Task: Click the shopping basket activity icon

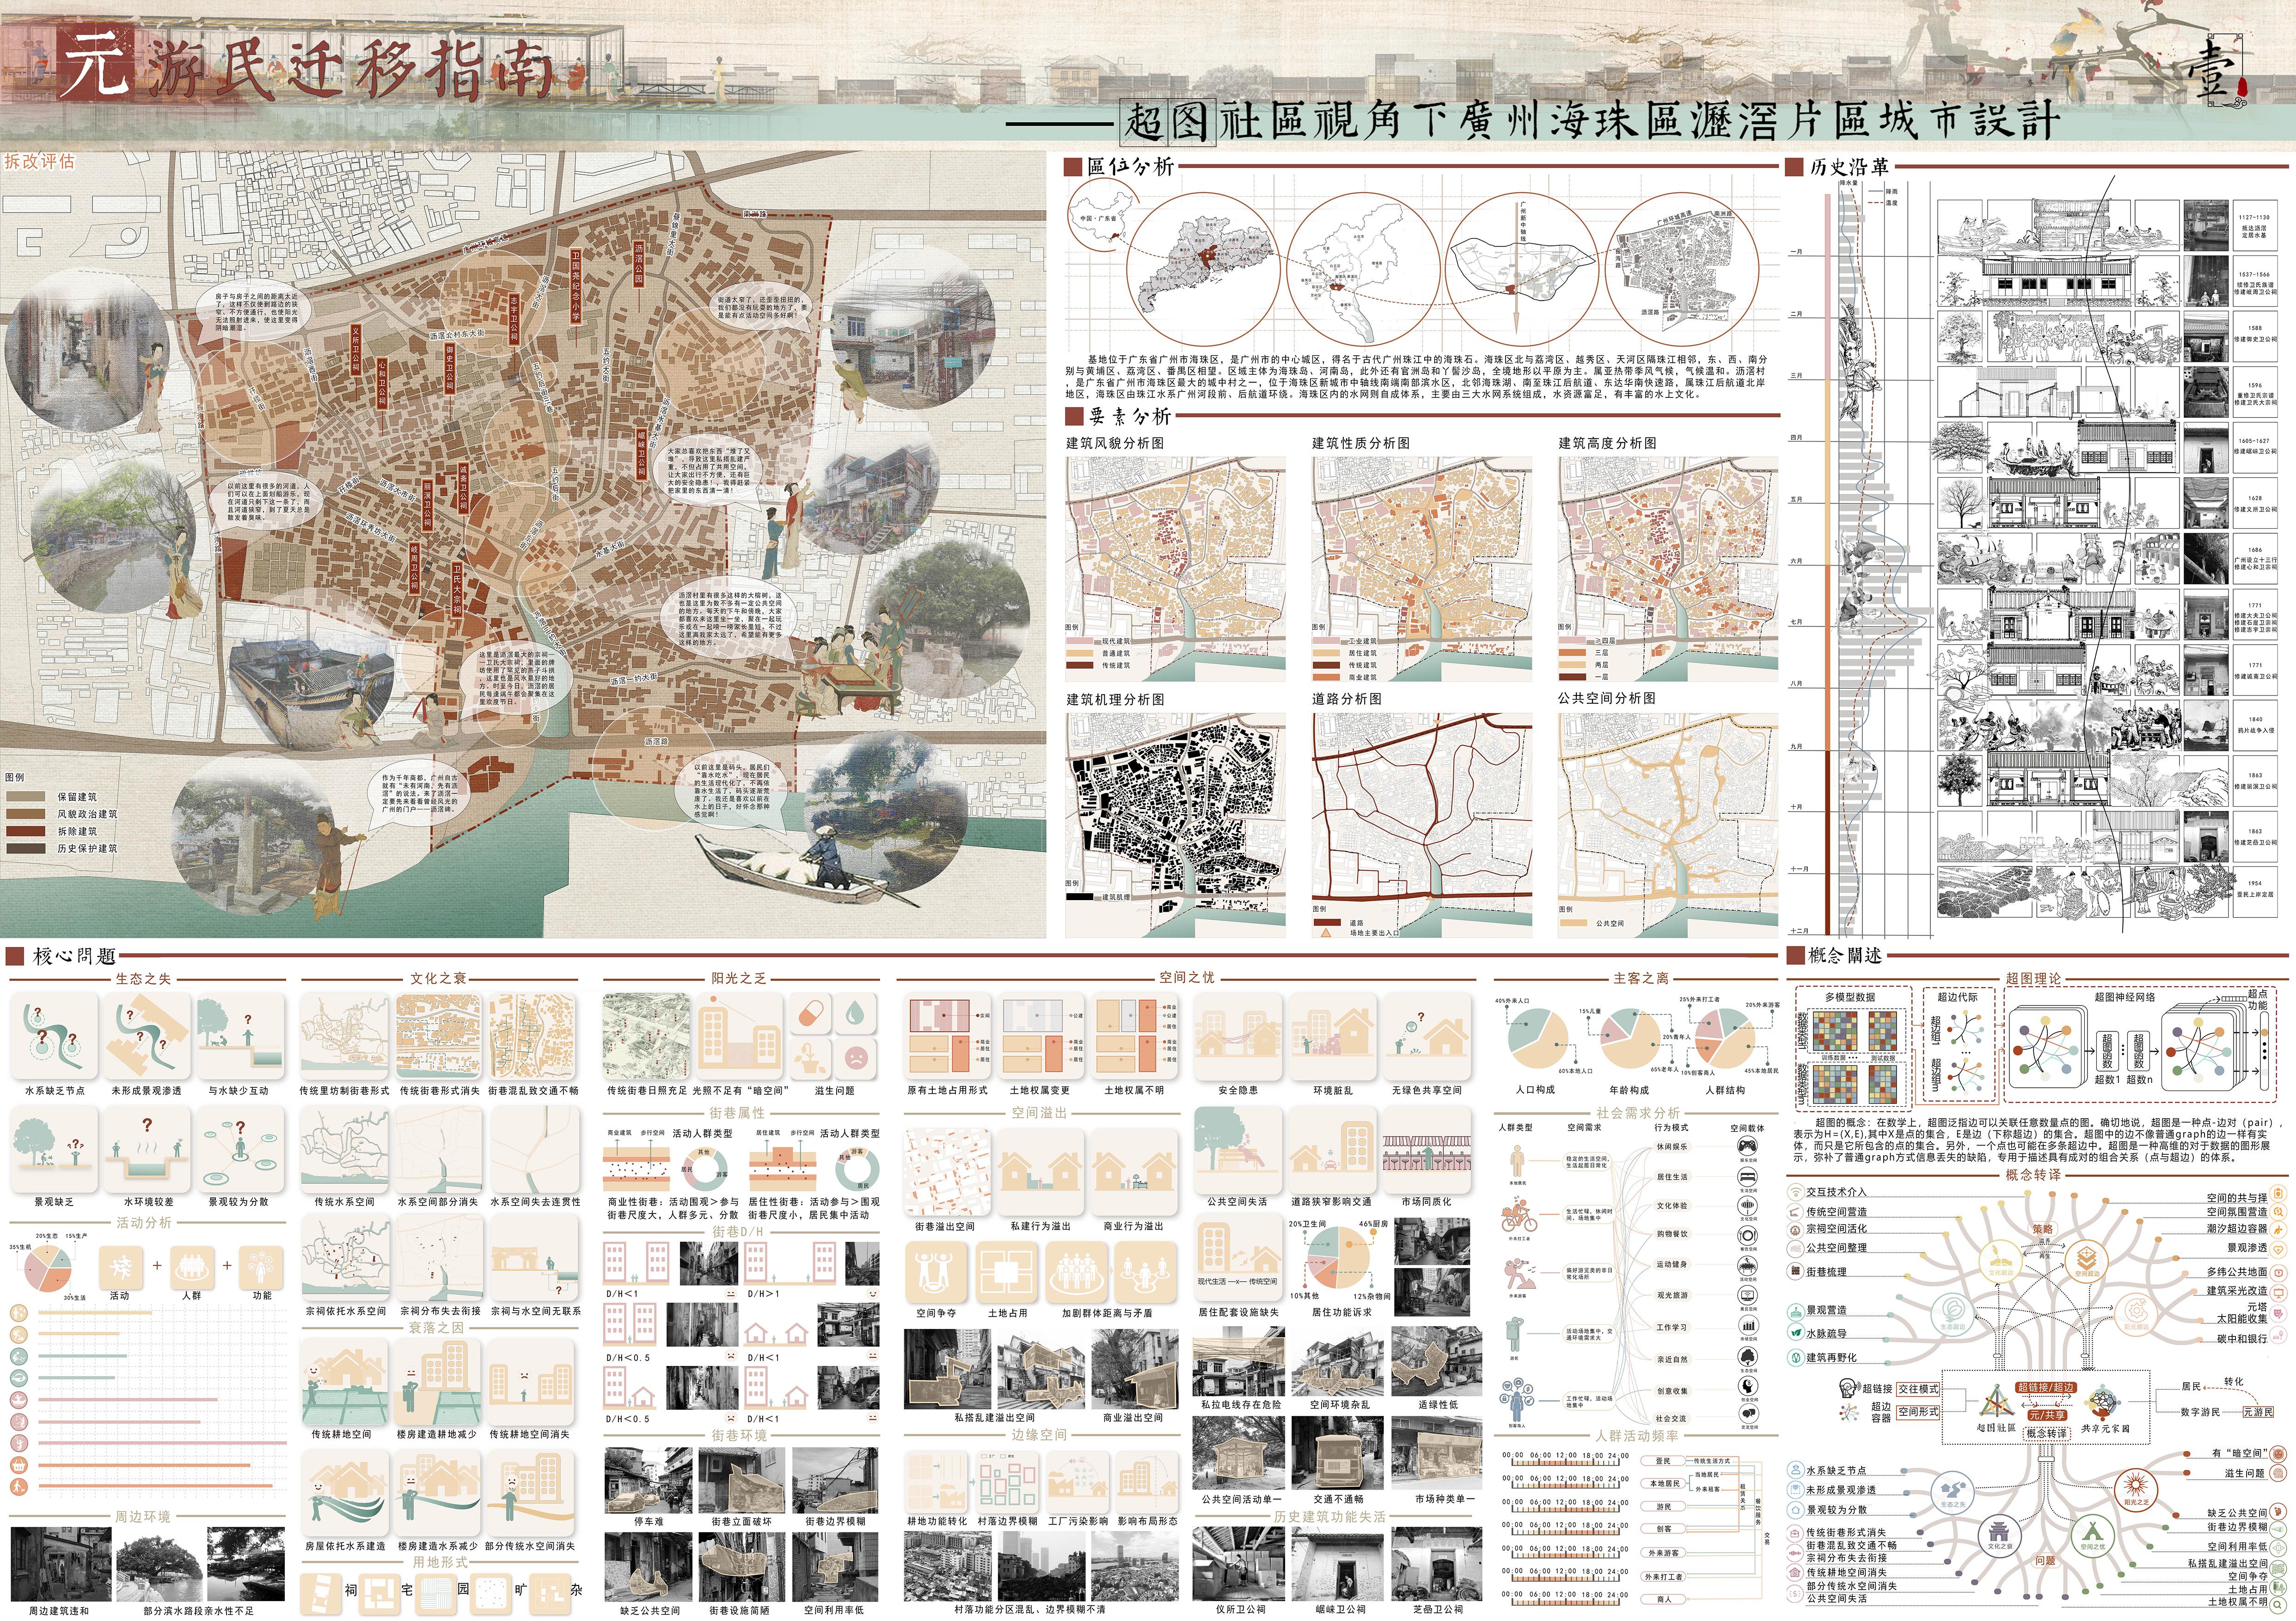Action: (x=18, y=1465)
